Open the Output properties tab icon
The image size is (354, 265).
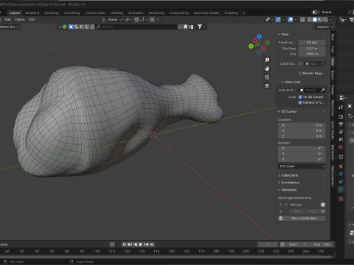pos(341,124)
